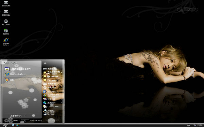Open Internet Explorer in Start menu

coord(15,74)
